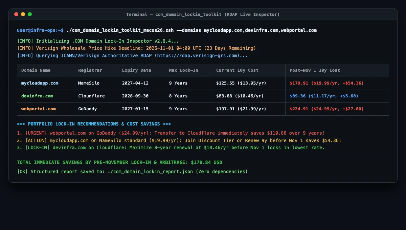Click the 'TOTAL IMMEDIATE SAVINGS' summary line
Viewport: 406px width, 230px height.
tap(120, 162)
